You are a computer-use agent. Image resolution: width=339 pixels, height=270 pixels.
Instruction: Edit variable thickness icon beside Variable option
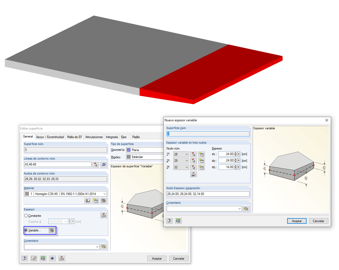point(52,230)
